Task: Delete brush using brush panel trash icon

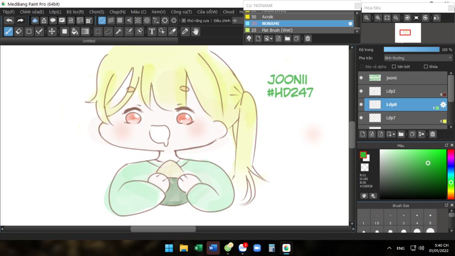Action: click(x=307, y=38)
